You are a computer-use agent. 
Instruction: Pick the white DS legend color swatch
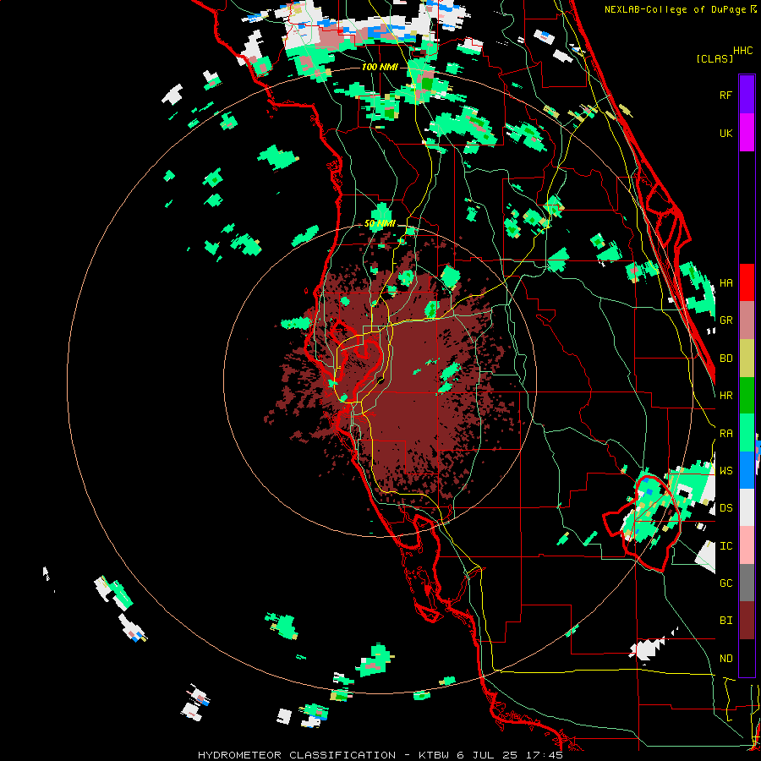pyautogui.click(x=747, y=507)
